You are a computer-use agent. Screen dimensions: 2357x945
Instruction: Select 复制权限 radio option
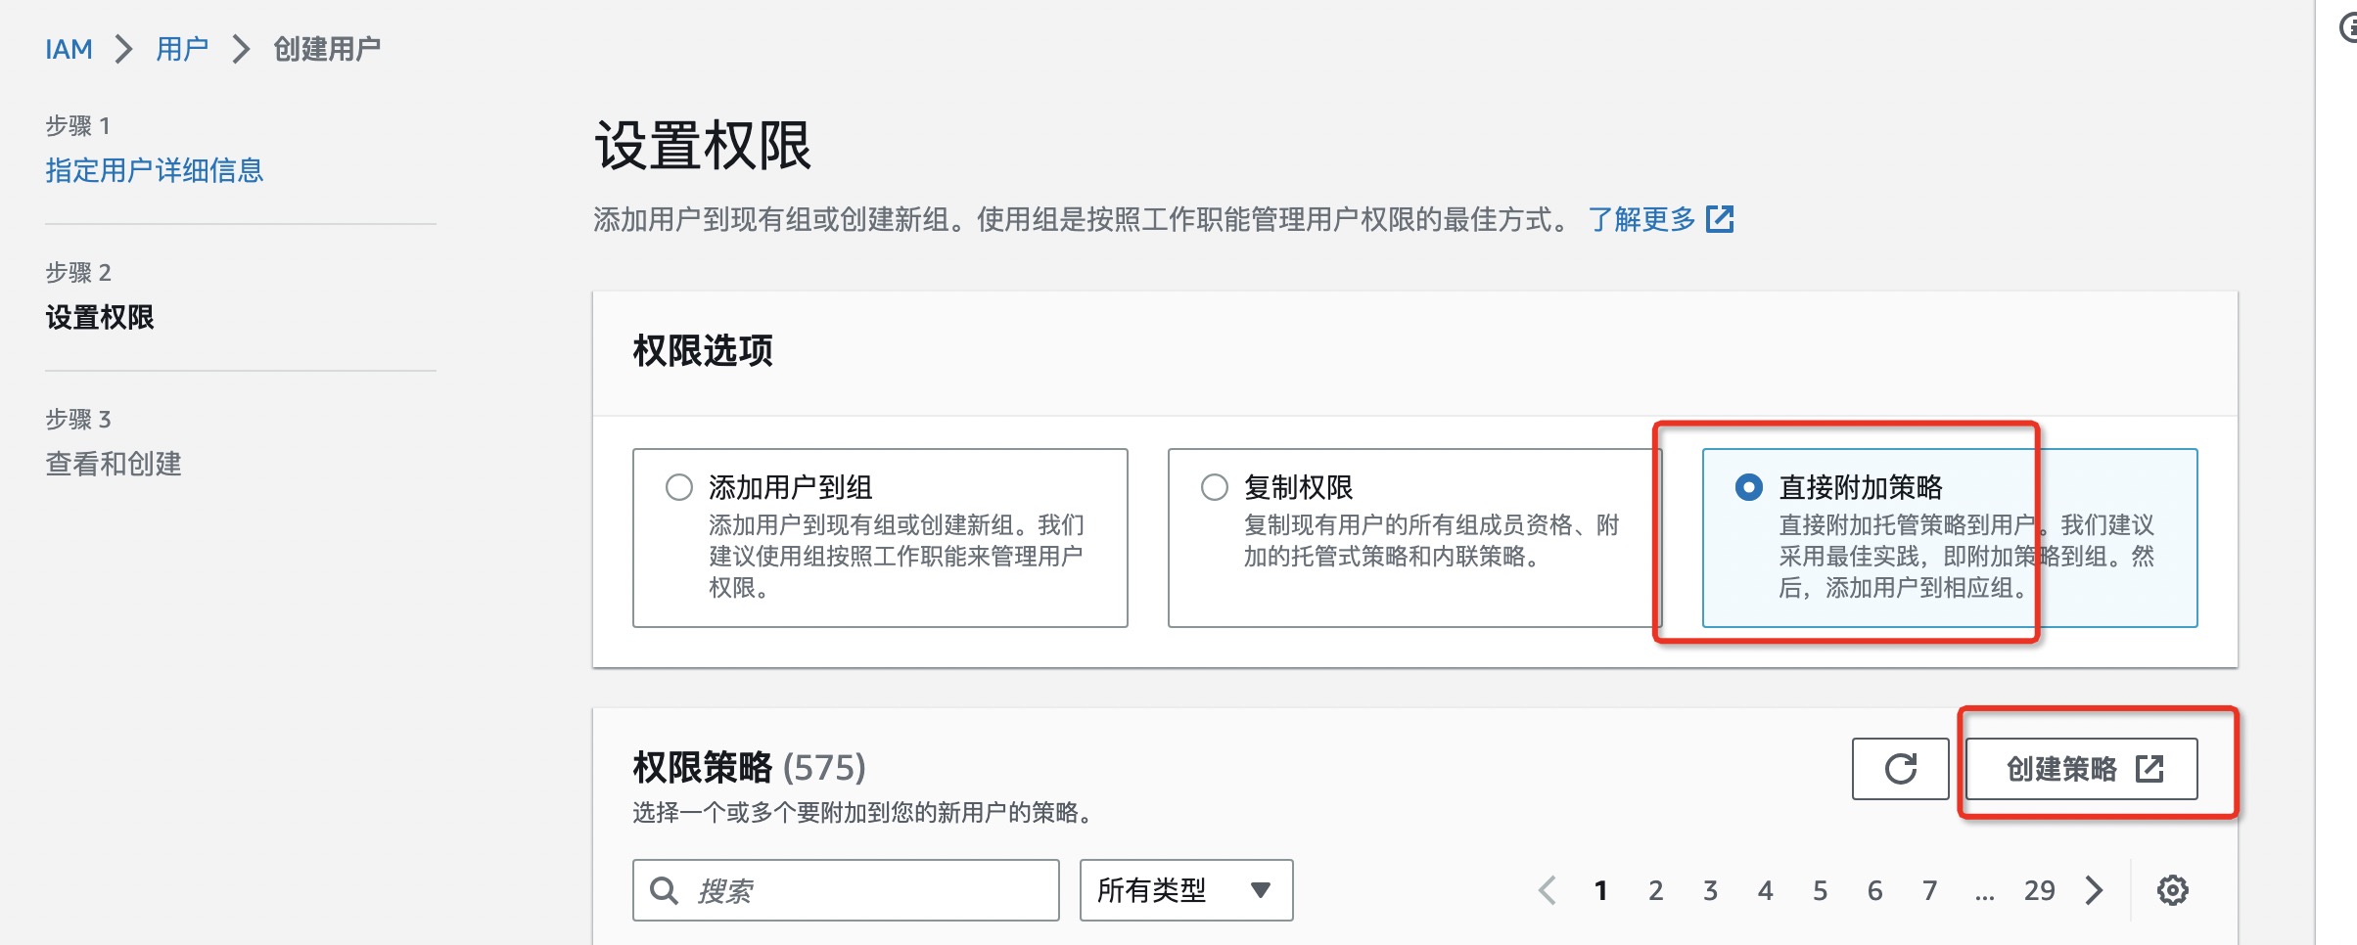tap(1214, 487)
